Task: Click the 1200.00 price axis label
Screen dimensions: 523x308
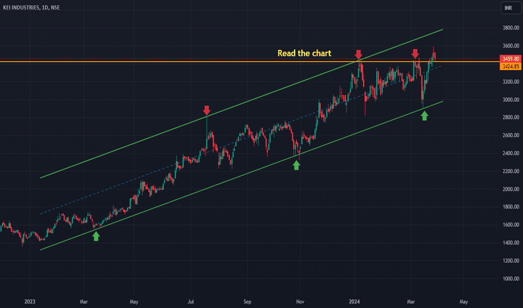Action: click(511, 261)
